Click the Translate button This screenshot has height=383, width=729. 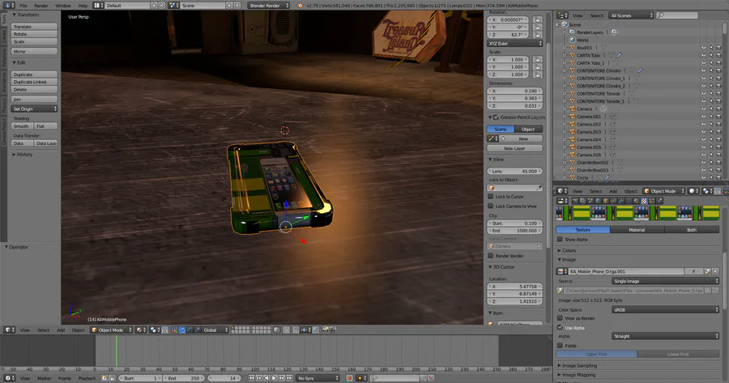(34, 27)
